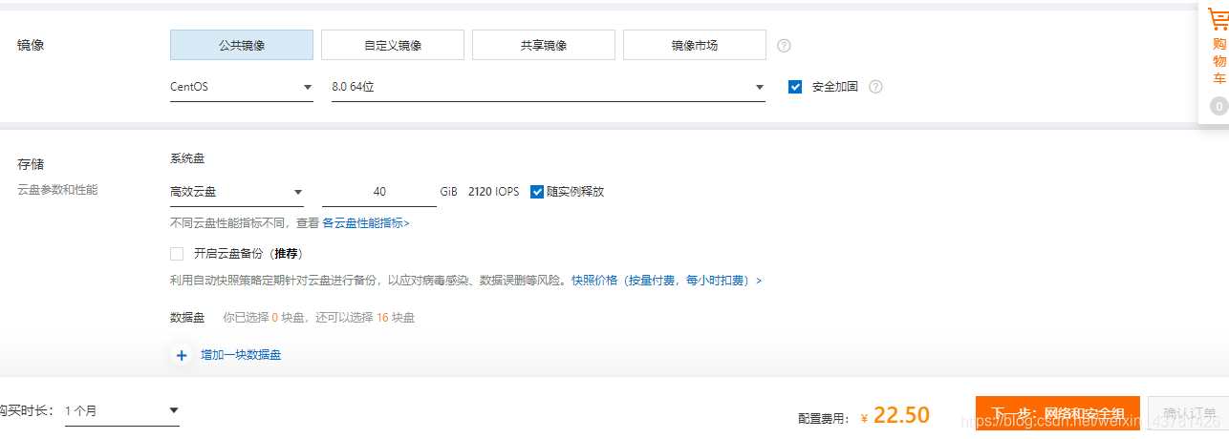Click the 2120 IOPS value
The height and width of the screenshot is (439, 1229).
493,192
